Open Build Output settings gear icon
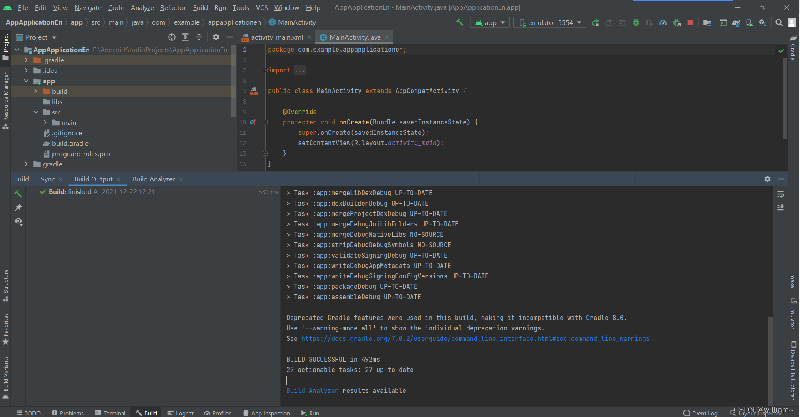The image size is (800, 417). coord(767,179)
